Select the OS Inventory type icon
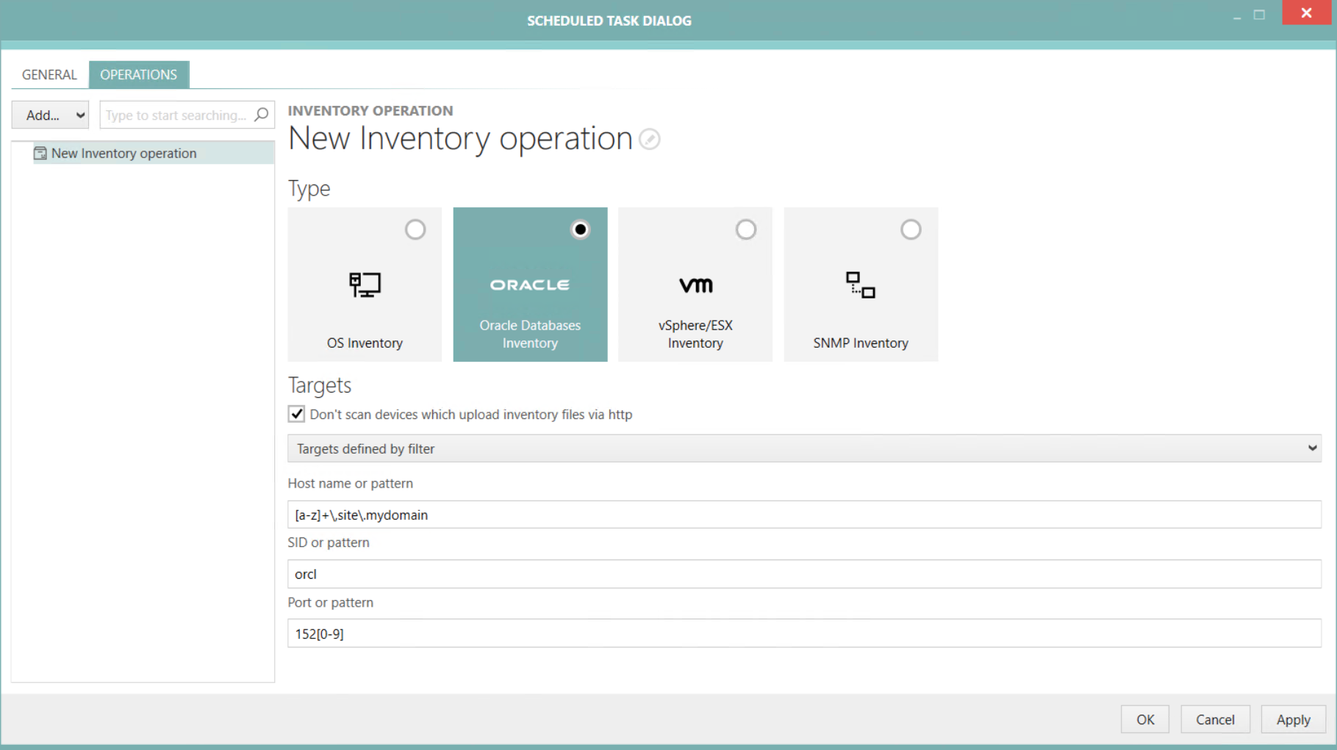This screenshot has width=1337, height=750. 365,285
